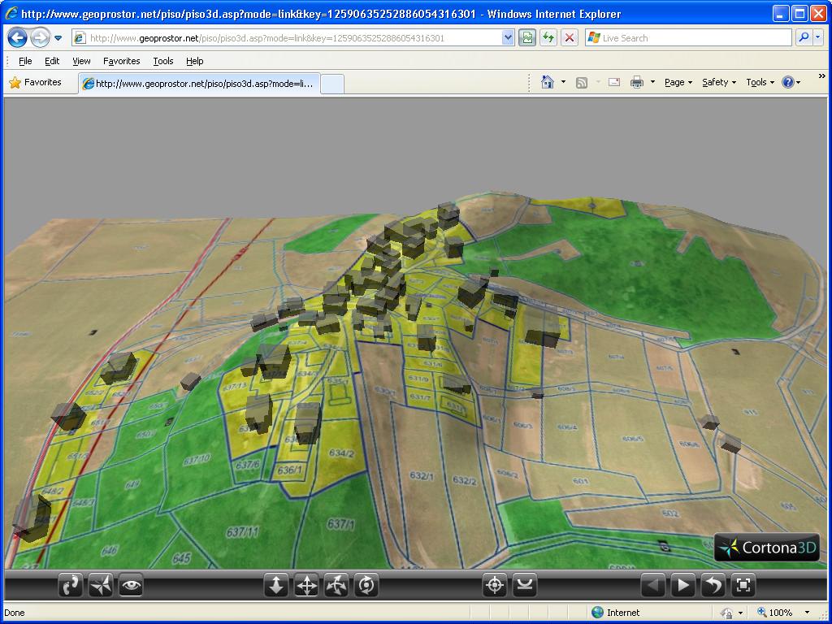The image size is (832, 624).
Task: Expand the Safety dropdown menu
Action: 718,82
